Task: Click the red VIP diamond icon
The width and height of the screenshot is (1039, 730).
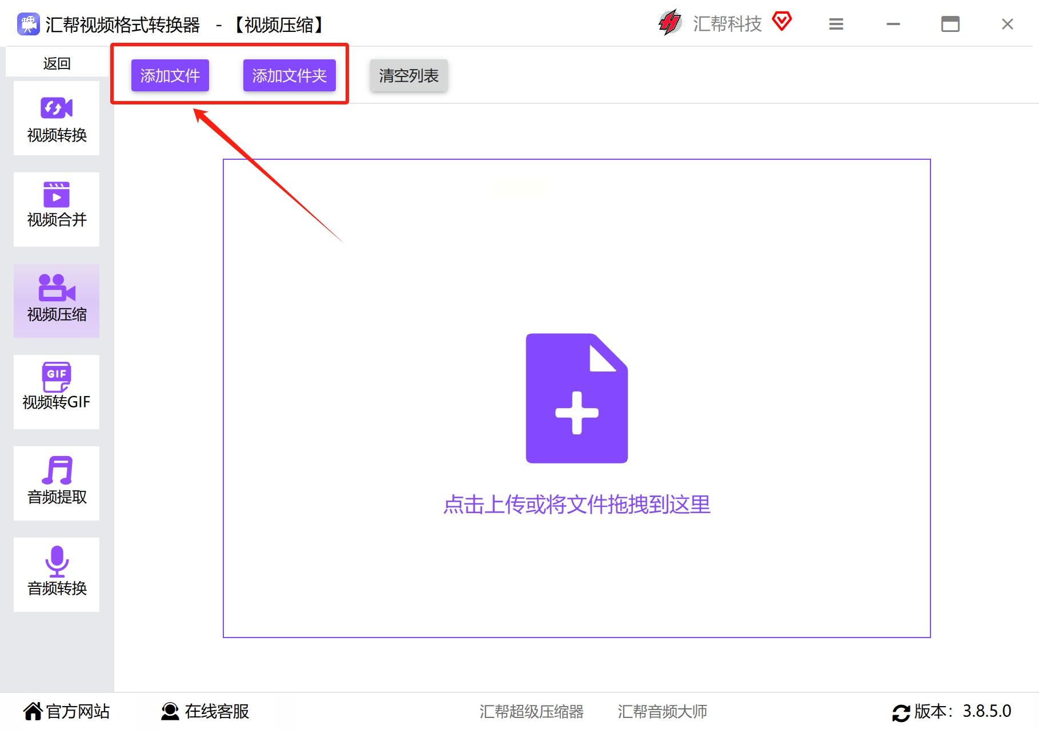Action: [782, 22]
